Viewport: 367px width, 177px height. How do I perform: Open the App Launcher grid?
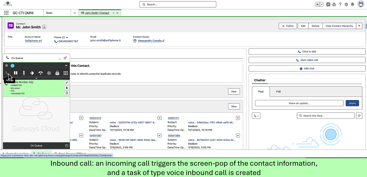pos(6,13)
